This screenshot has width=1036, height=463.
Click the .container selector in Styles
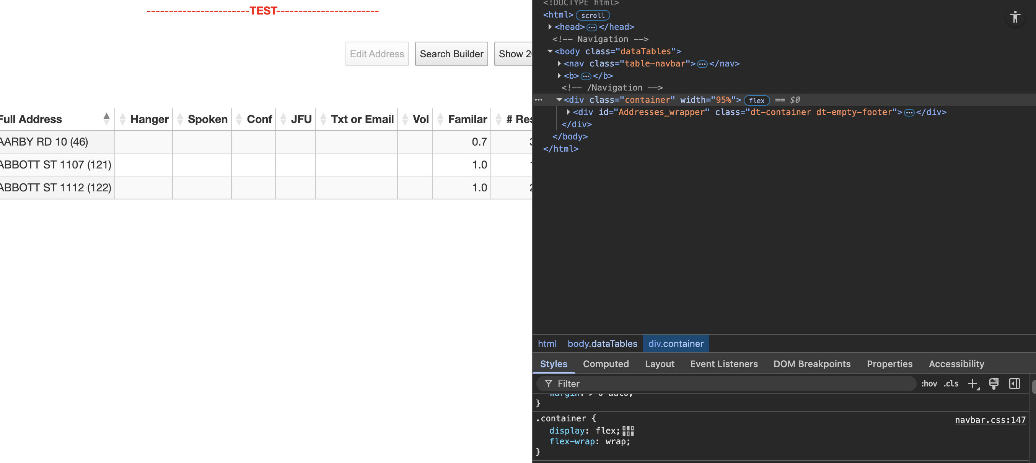(x=560, y=418)
